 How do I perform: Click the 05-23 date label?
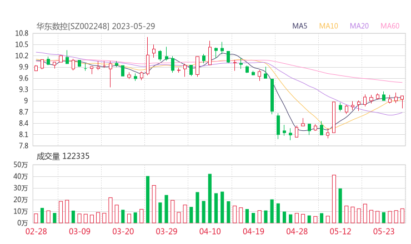(x=384, y=231)
